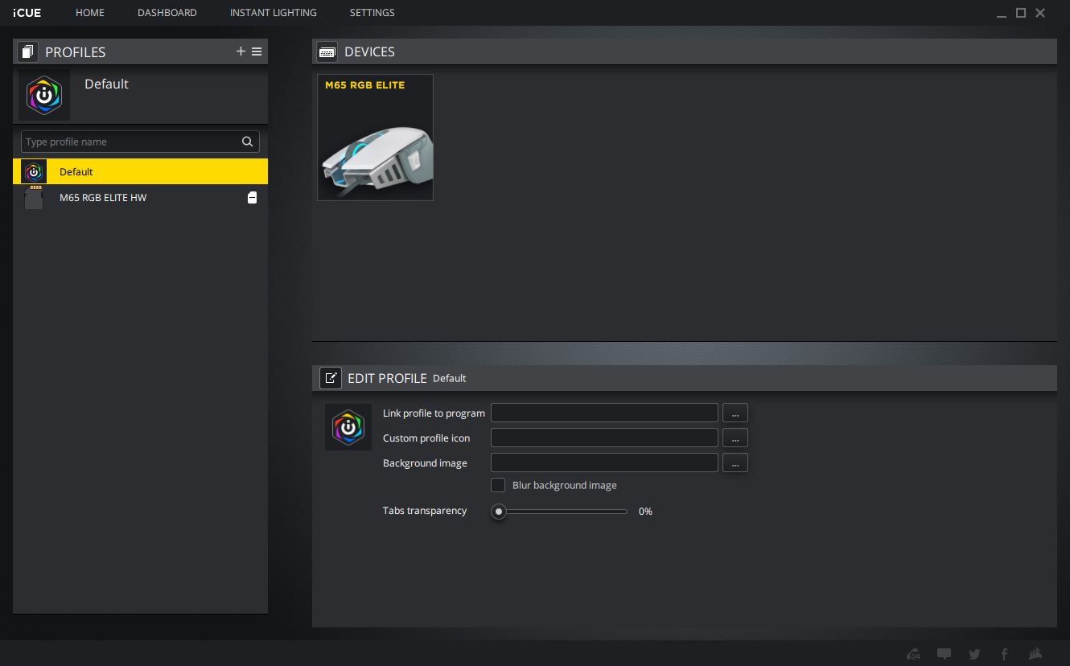Viewport: 1070px width, 666px height.
Task: Select the Default profile in the list
Action: [x=140, y=171]
